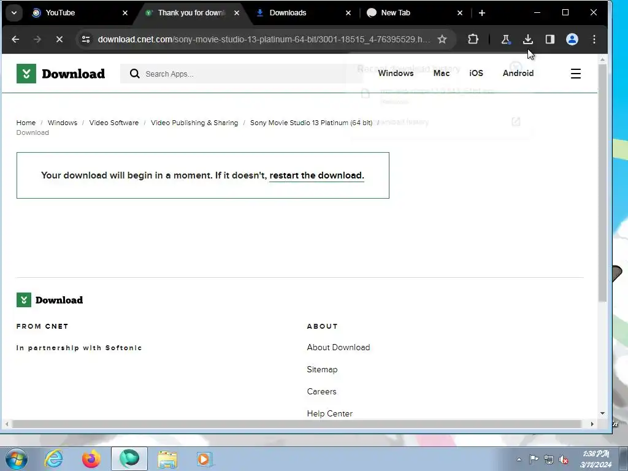628x471 pixels.
Task: Open the iOS category
Action: (476, 74)
